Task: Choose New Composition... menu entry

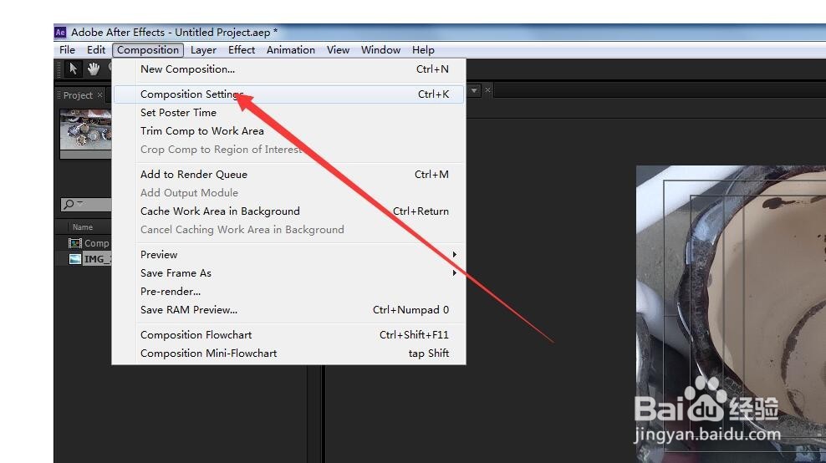Action: click(x=288, y=69)
